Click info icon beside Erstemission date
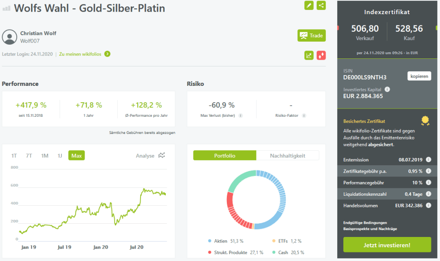This screenshot has width=440, height=261. click(x=428, y=160)
